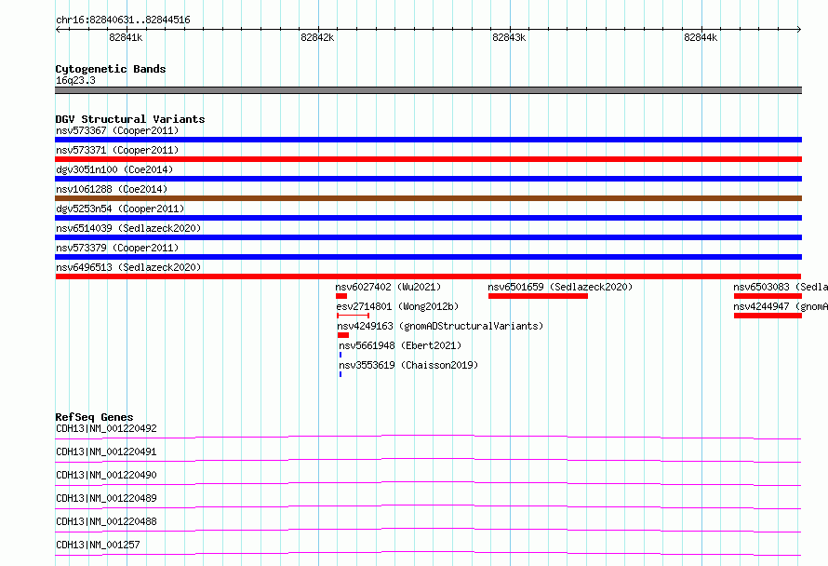Click nsv4249163 (gnomADStructuralVariants) label
Image resolution: width=828 pixels, height=566 pixels.
coord(440,326)
